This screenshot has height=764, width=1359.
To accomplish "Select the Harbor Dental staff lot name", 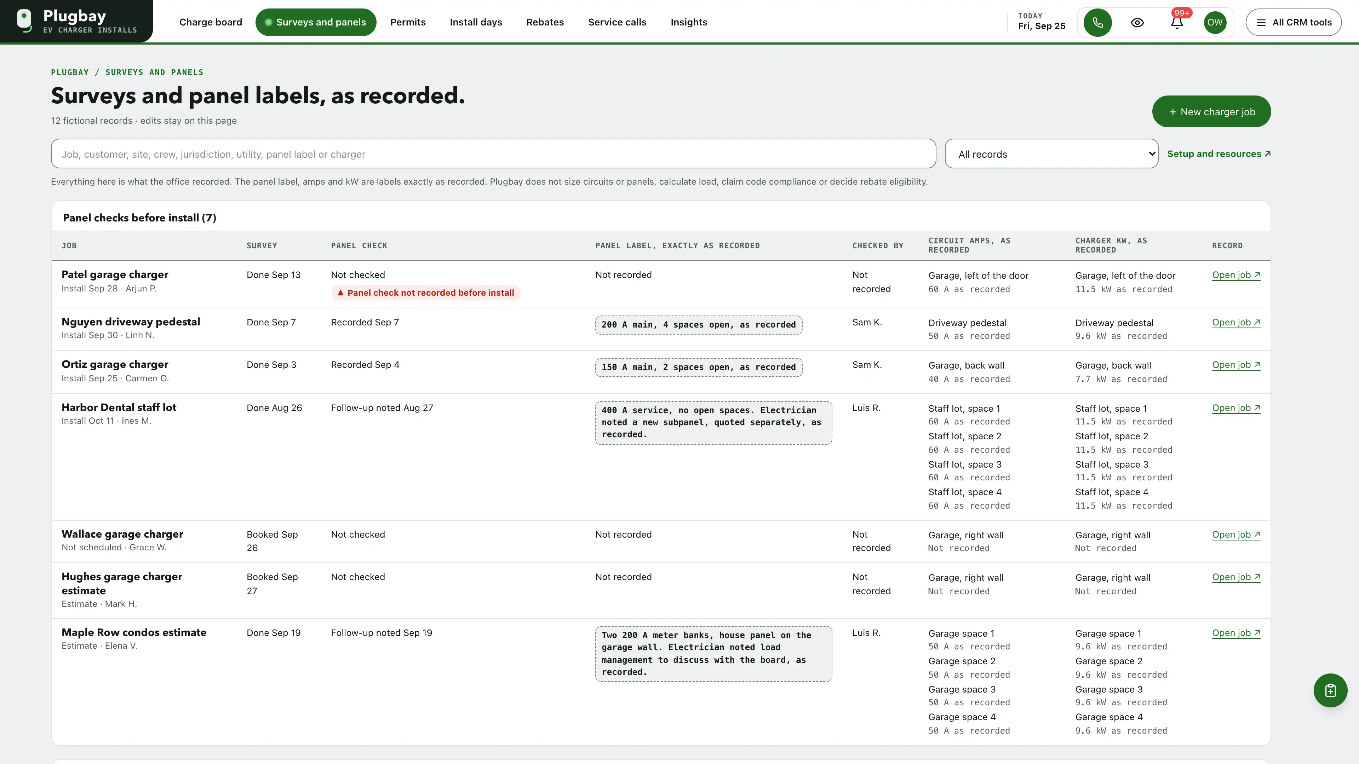I will point(119,407).
